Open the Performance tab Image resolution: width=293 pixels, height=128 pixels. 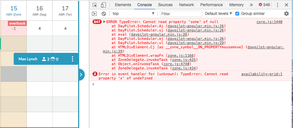tap(212, 5)
